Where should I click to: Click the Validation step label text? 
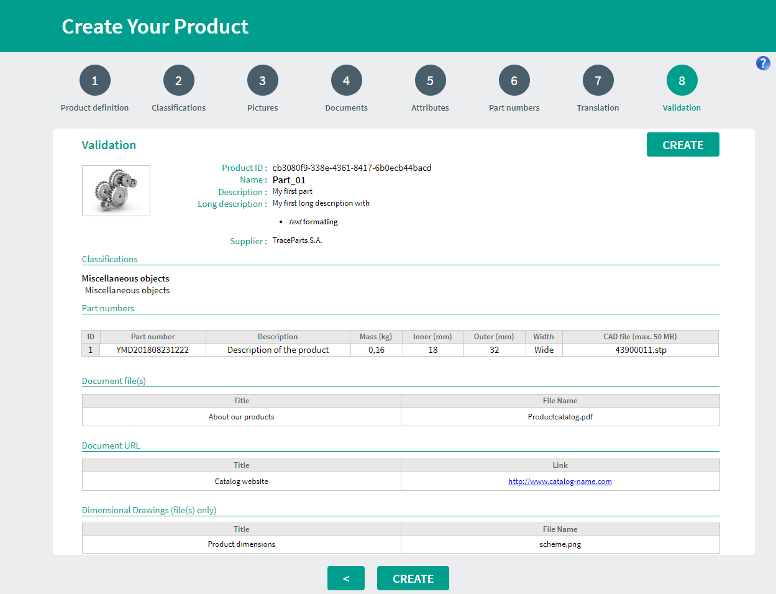point(682,107)
